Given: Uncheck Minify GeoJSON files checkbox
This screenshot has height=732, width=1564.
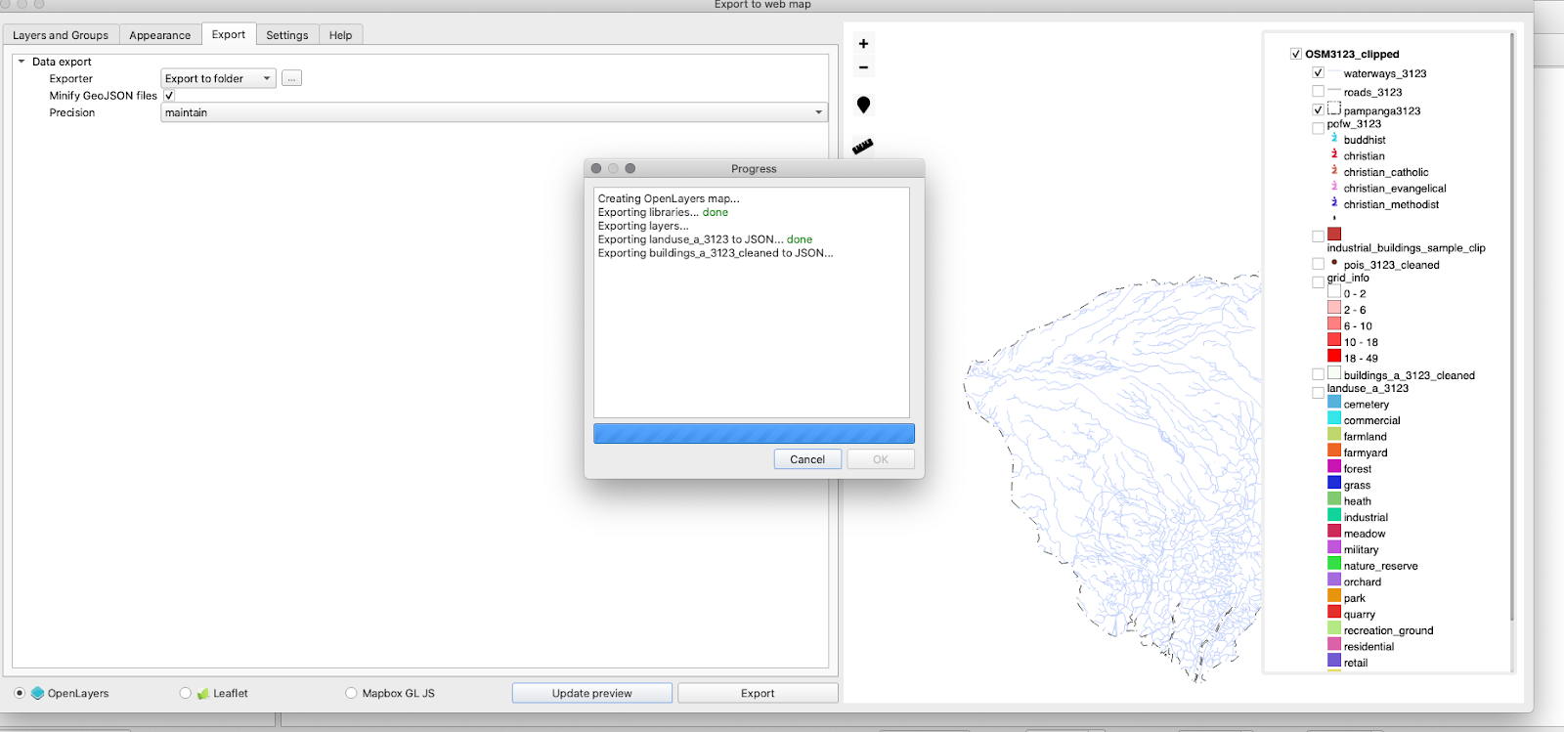Looking at the screenshot, I should coord(169,96).
